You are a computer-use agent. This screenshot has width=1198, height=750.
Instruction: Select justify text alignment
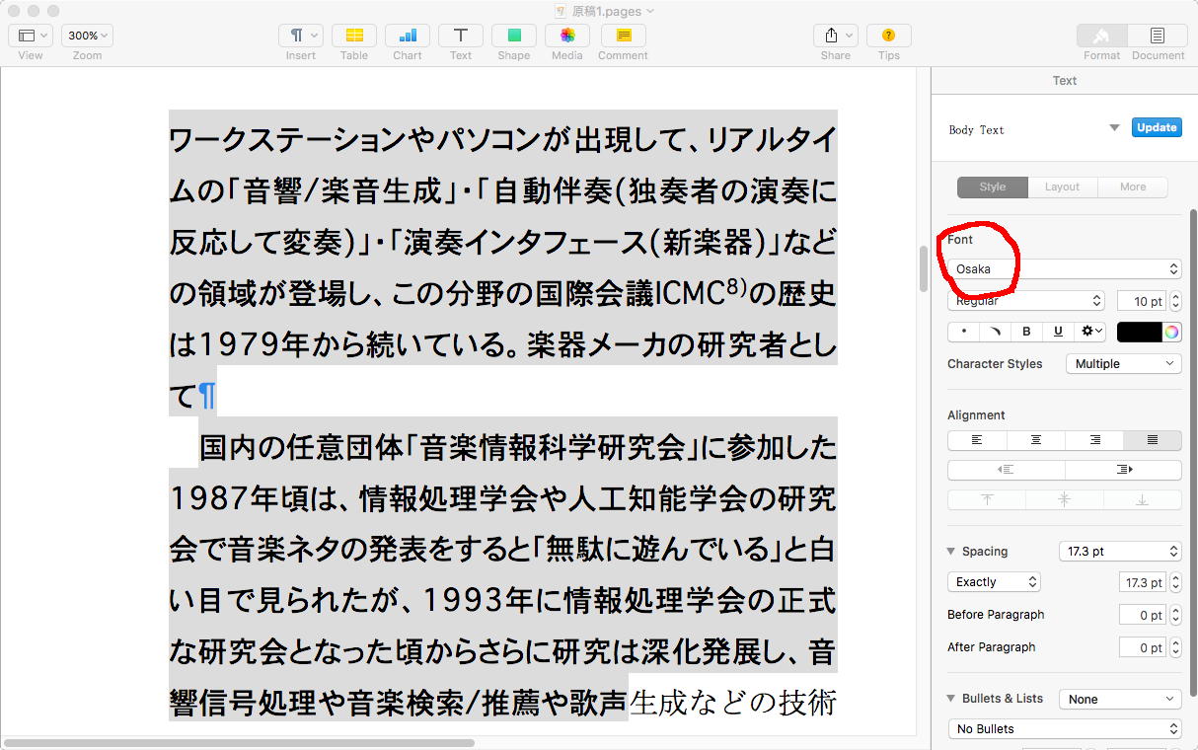pos(1152,440)
